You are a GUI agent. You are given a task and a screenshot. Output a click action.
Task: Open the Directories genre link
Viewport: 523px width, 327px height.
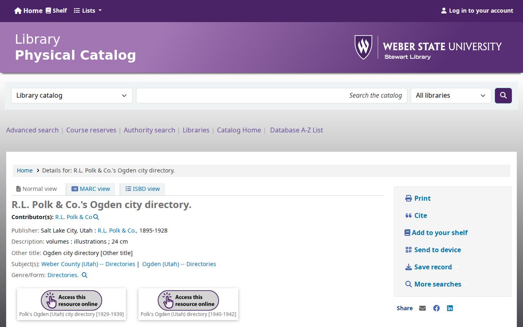click(x=63, y=275)
